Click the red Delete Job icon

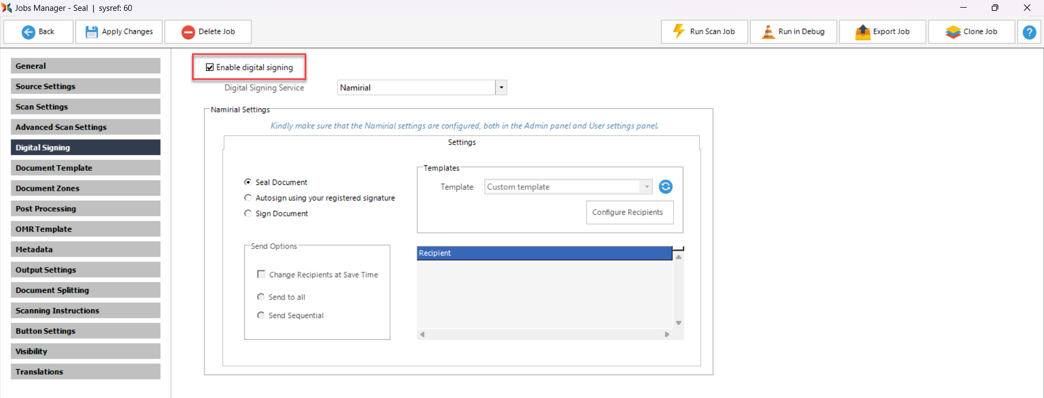188,32
